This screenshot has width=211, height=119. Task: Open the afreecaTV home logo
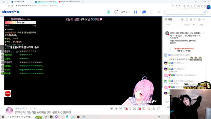pos(11,12)
